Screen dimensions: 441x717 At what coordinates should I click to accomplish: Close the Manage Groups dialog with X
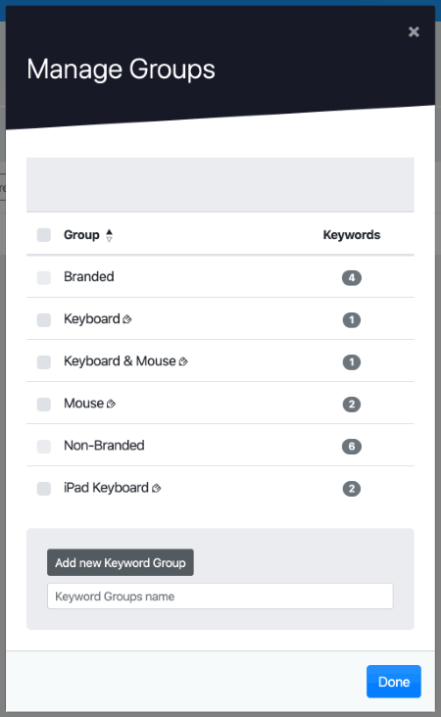click(414, 31)
